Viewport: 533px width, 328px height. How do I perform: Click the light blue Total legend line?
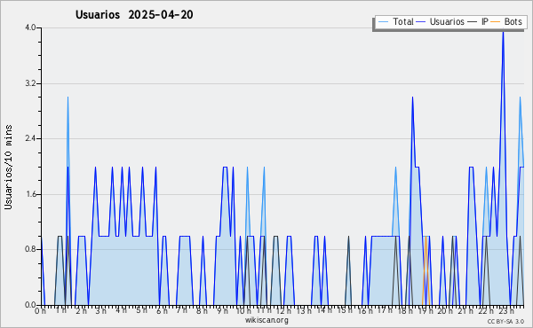pos(383,22)
